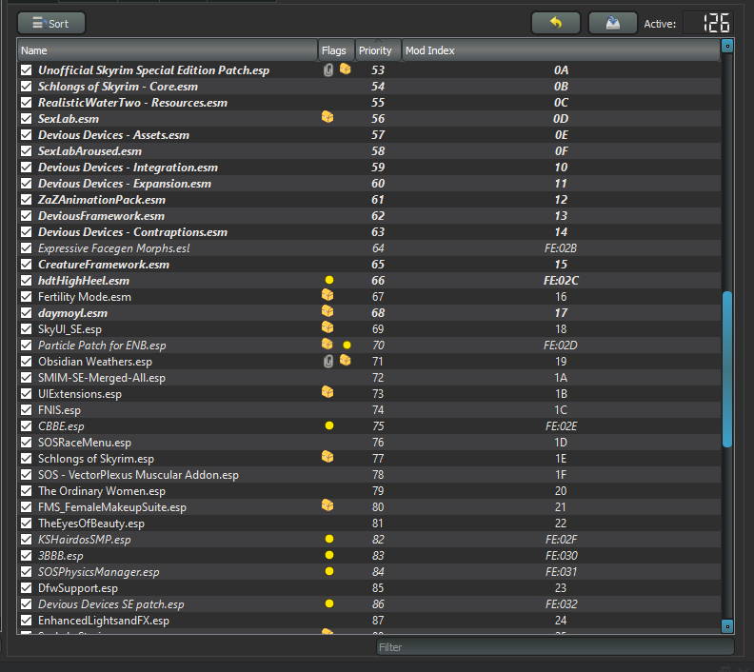Click paperclip icon on Obsidian Weathers.esp row
Viewport: 754px width, 672px height.
click(x=327, y=362)
